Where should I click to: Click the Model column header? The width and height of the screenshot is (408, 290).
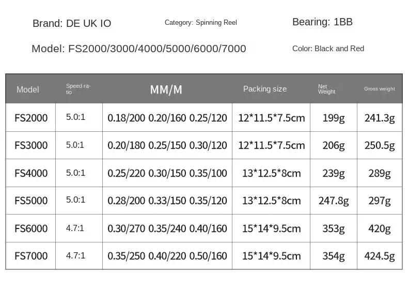(27, 89)
